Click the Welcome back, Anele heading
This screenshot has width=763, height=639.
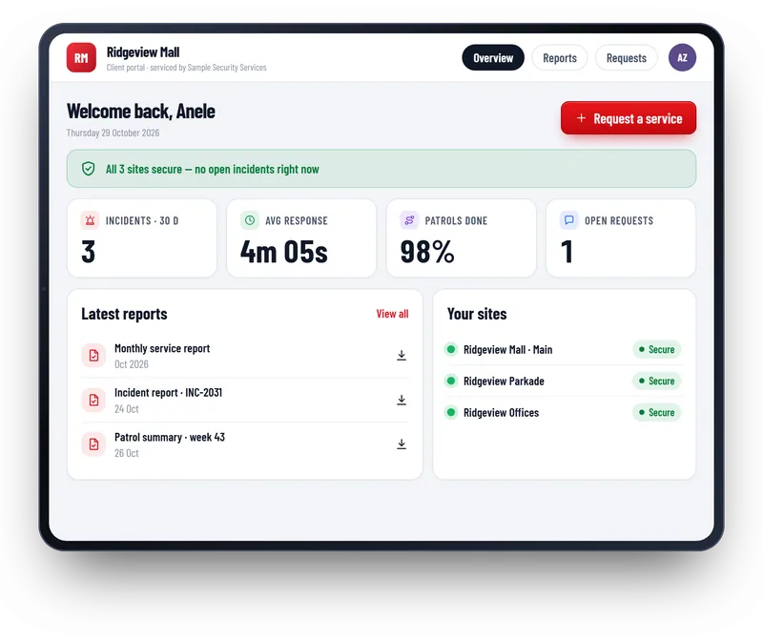(141, 112)
